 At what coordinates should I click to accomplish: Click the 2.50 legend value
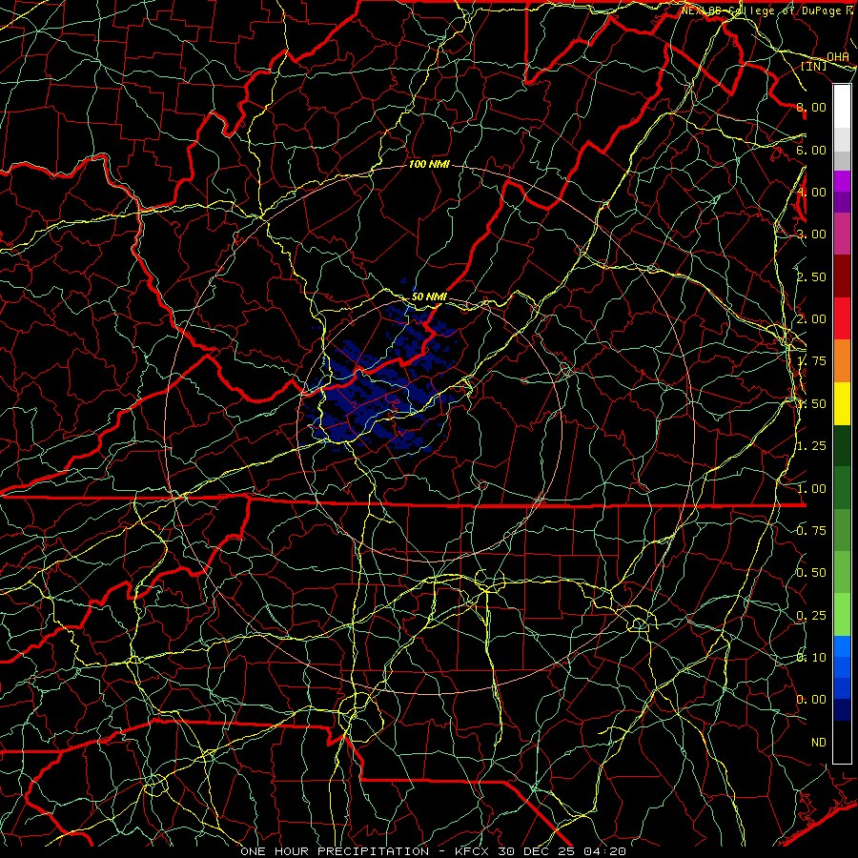[811, 276]
